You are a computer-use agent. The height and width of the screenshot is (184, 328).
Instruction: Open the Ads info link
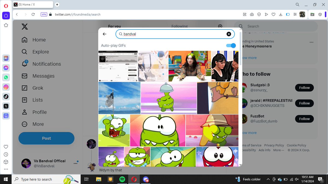pyautogui.click(x=265, y=150)
